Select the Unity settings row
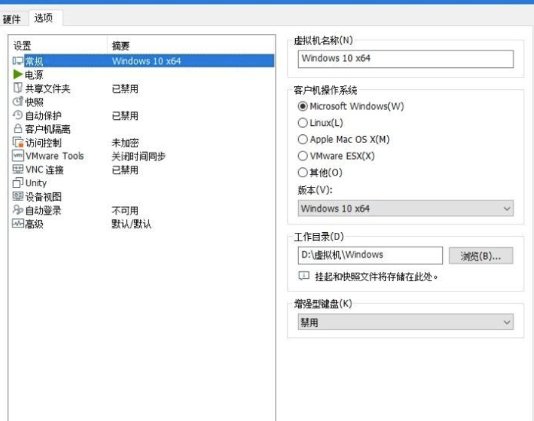 coord(143,183)
